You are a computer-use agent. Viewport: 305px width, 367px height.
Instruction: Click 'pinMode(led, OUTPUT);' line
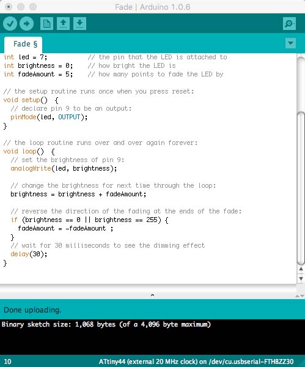(x=49, y=117)
